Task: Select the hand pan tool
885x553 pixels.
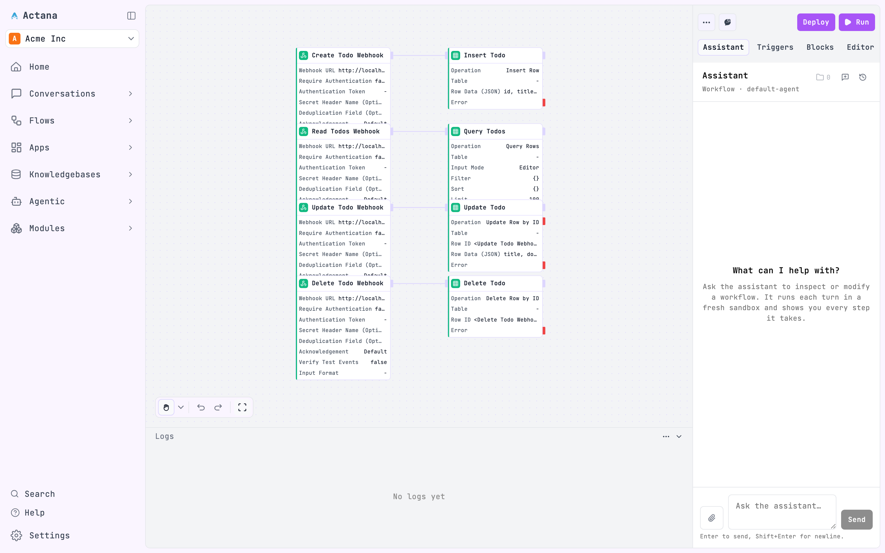Action: pyautogui.click(x=166, y=407)
